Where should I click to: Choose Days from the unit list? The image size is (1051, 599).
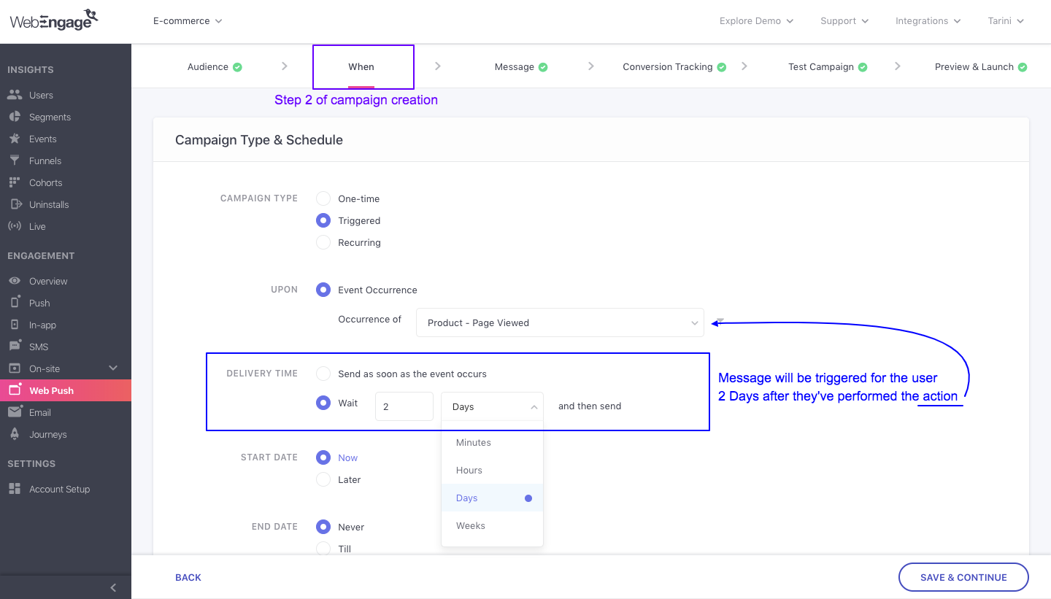[x=492, y=498]
